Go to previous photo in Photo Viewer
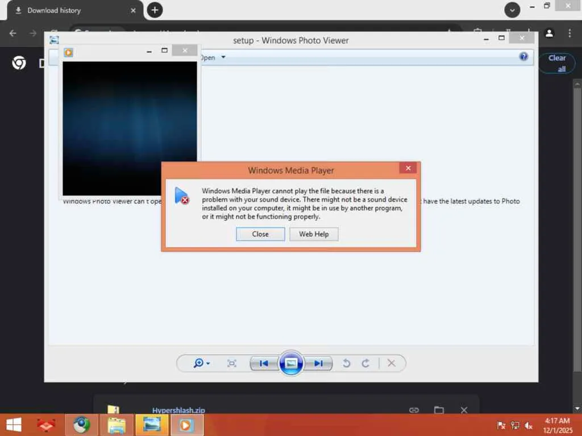Image resolution: width=582 pixels, height=436 pixels. (264, 363)
